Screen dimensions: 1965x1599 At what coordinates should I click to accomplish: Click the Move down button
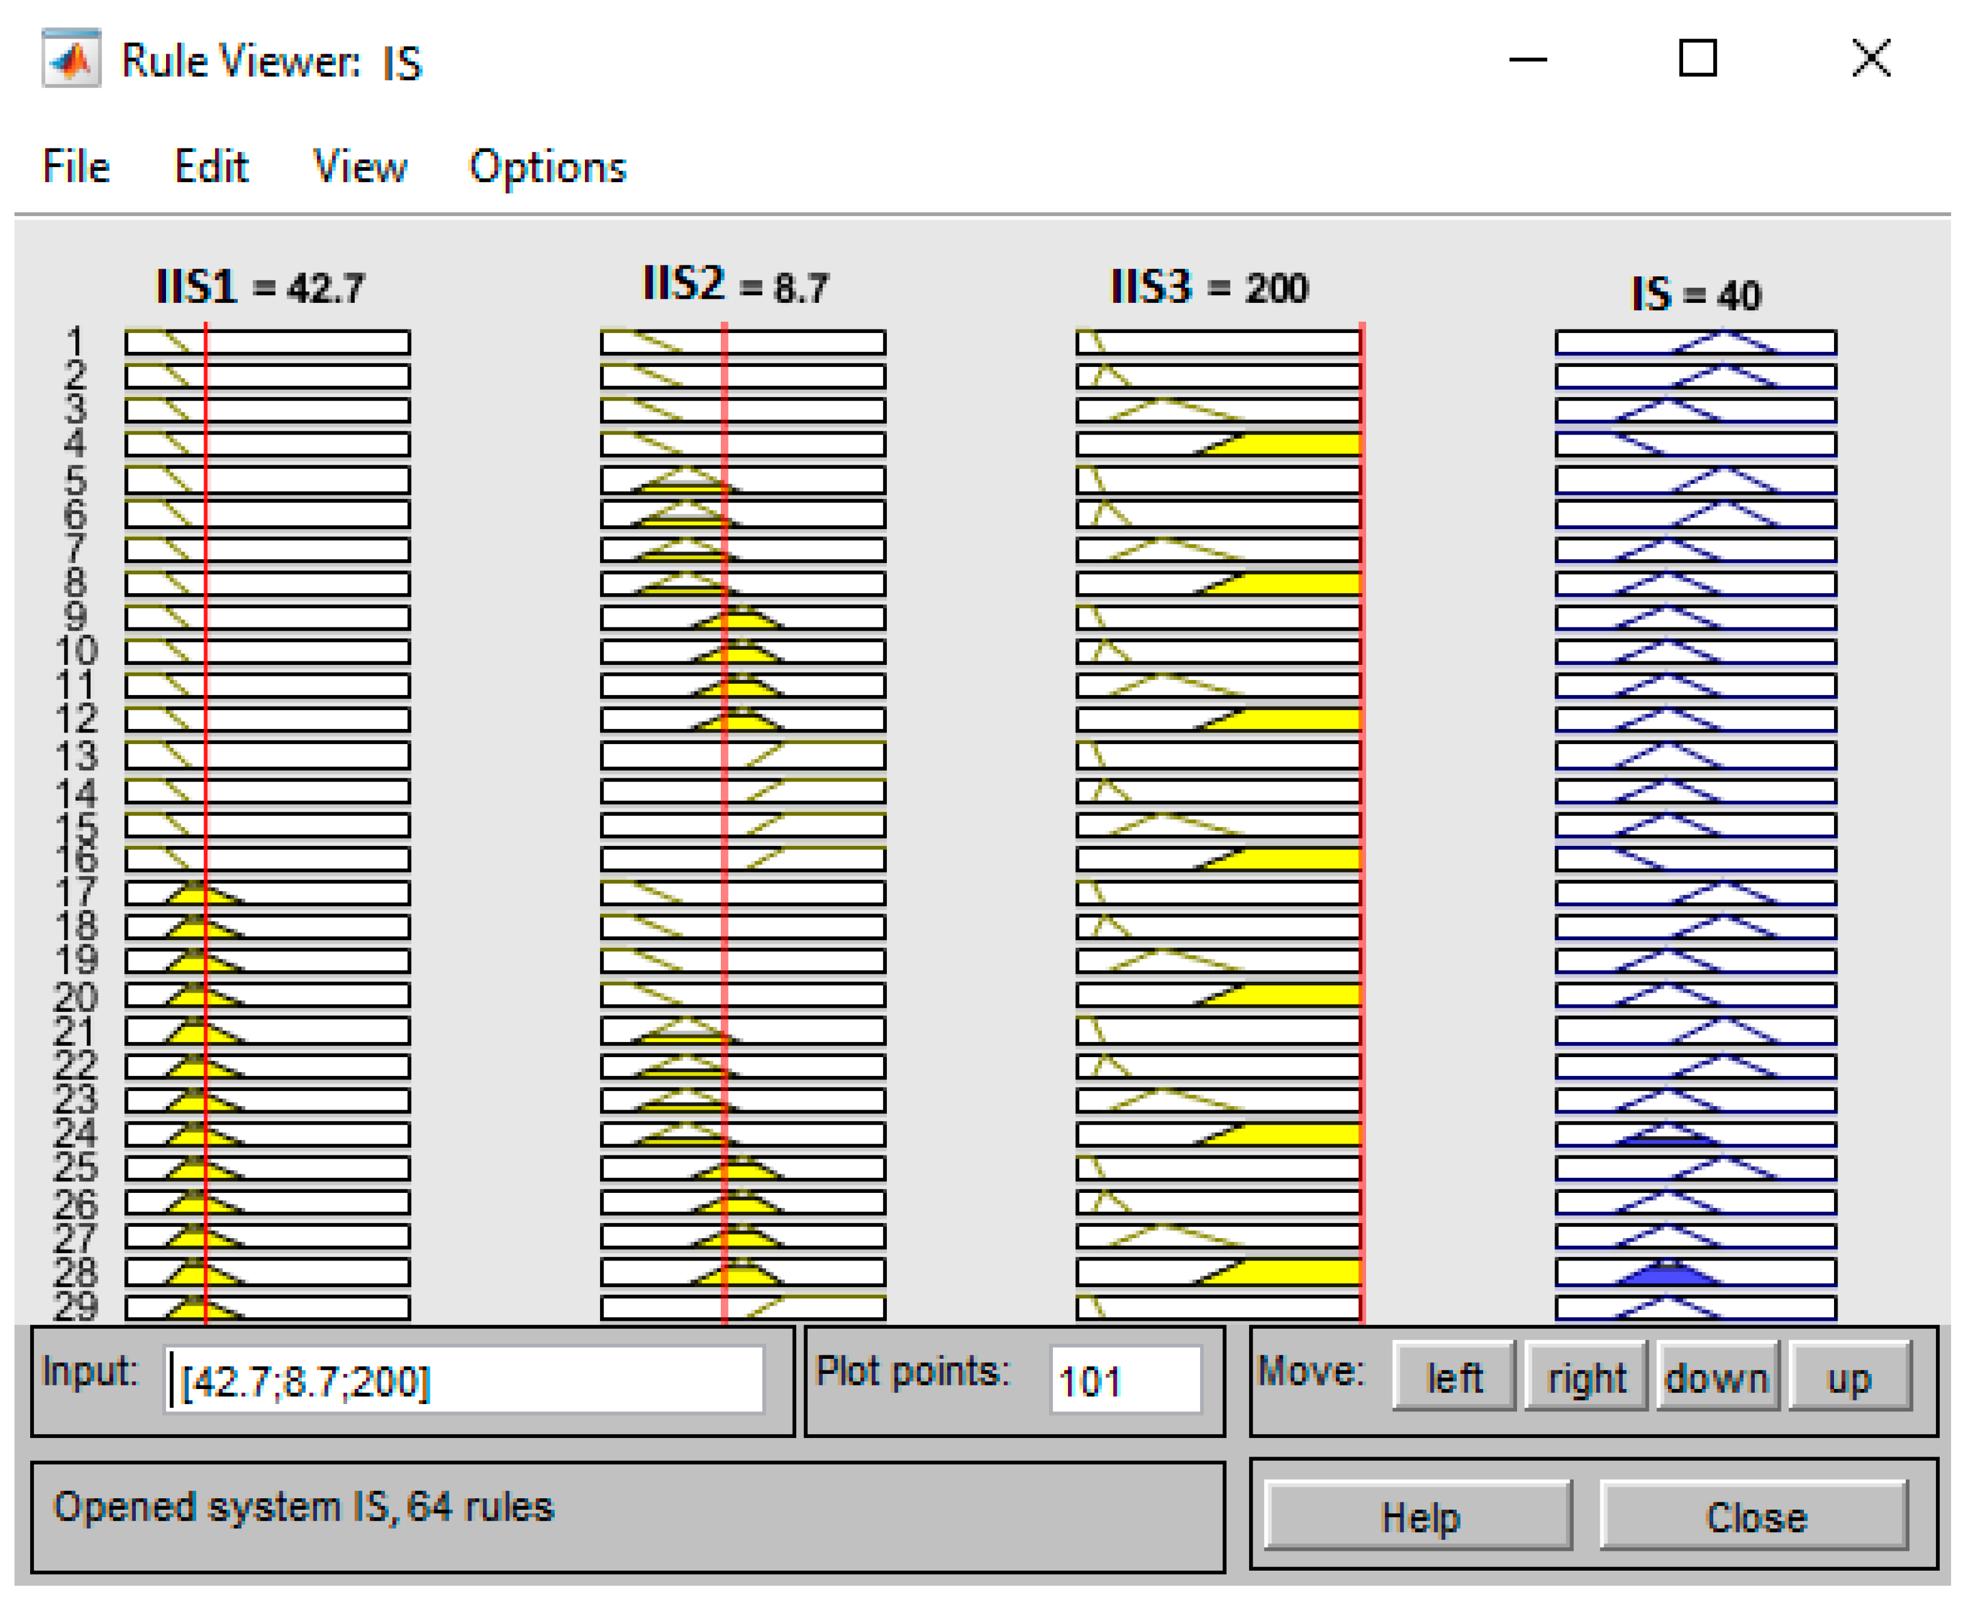coord(1717,1378)
